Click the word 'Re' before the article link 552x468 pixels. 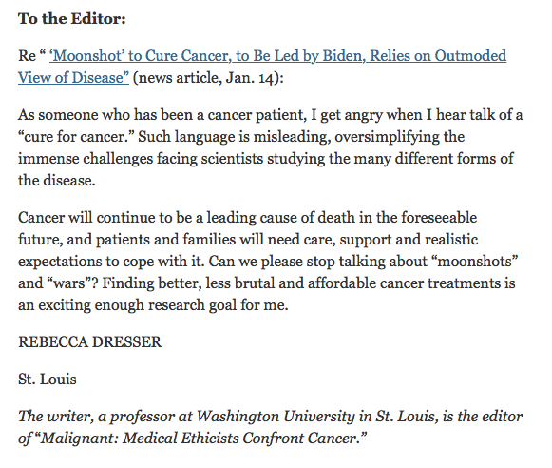(28, 56)
